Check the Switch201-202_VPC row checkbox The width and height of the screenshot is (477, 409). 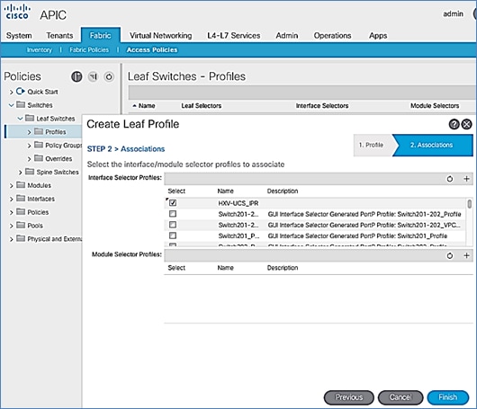(x=173, y=225)
